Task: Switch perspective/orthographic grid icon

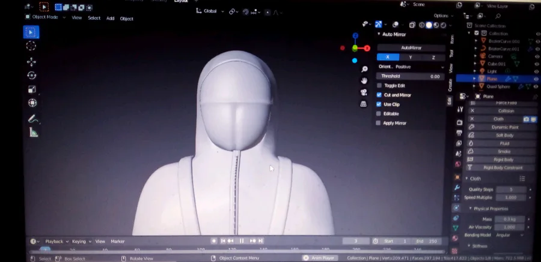Action: click(363, 104)
